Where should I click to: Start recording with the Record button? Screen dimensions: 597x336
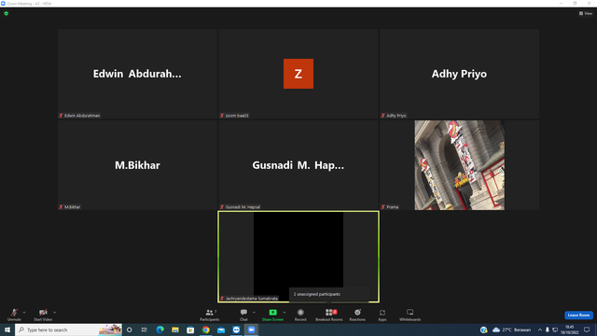[x=300, y=315]
